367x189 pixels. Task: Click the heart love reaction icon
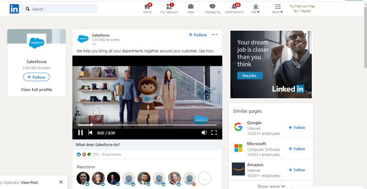[x=84, y=154]
